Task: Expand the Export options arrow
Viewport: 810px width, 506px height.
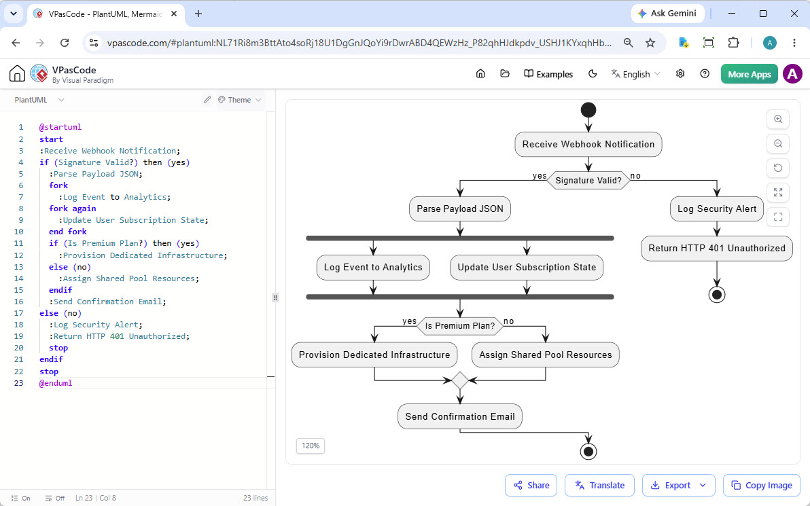Action: [703, 486]
